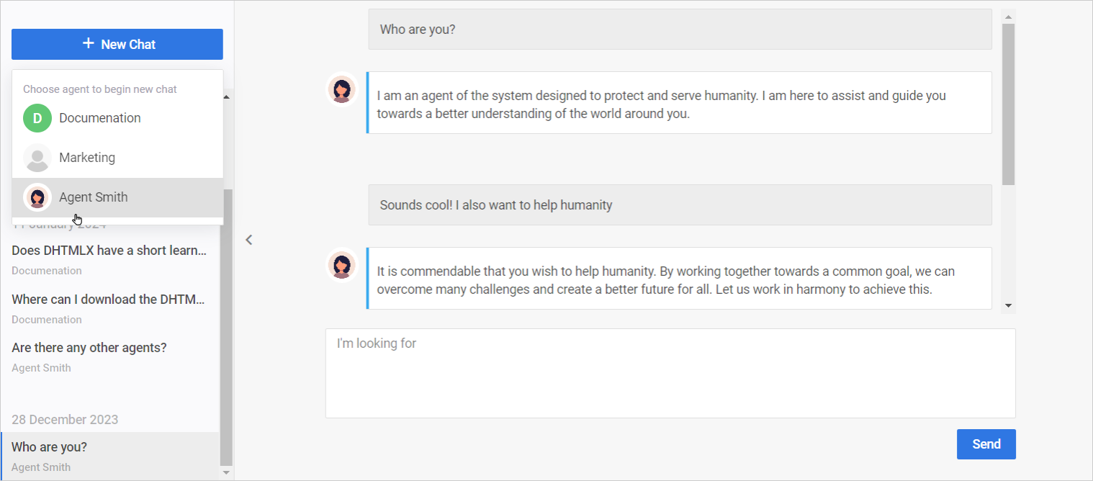Click the chat area vertical scrollbar thumb

point(1008,104)
